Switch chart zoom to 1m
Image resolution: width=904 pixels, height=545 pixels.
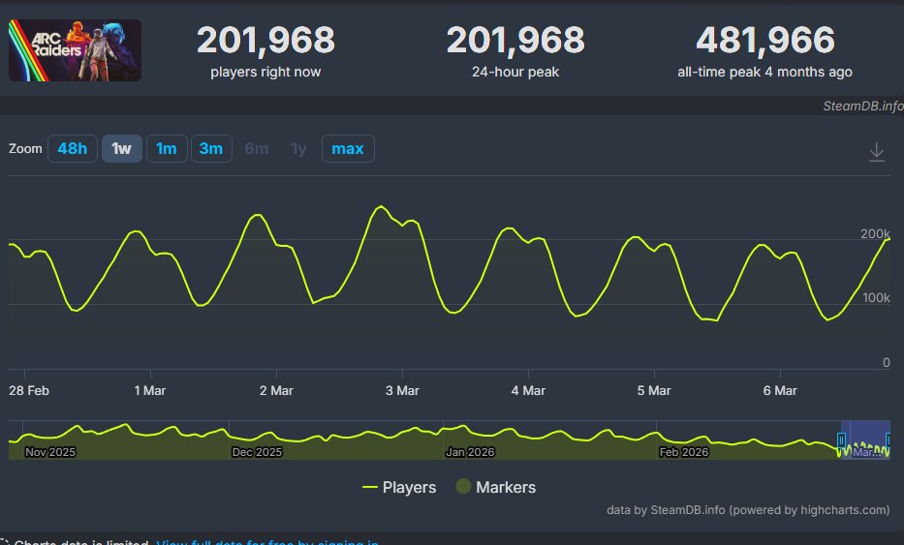pos(167,149)
